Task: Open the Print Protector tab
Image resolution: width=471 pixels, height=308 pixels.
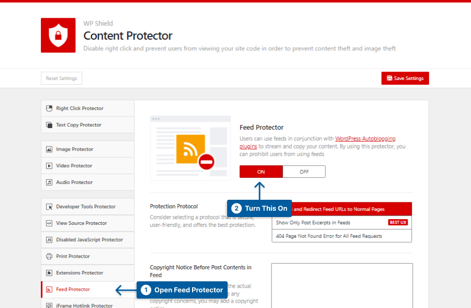Action: (88, 256)
